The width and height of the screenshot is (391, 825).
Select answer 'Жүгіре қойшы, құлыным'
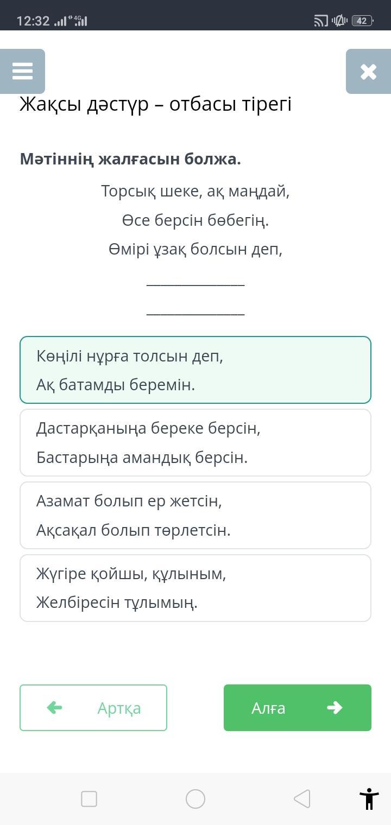tap(195, 588)
